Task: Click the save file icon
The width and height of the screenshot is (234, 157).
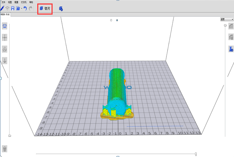Action: click(x=13, y=8)
